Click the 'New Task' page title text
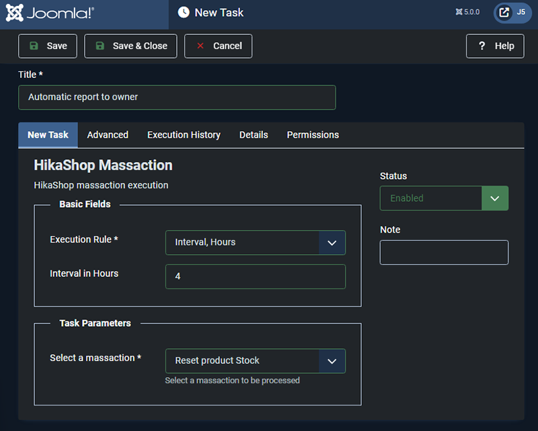The width and height of the screenshot is (538, 431). tap(219, 13)
